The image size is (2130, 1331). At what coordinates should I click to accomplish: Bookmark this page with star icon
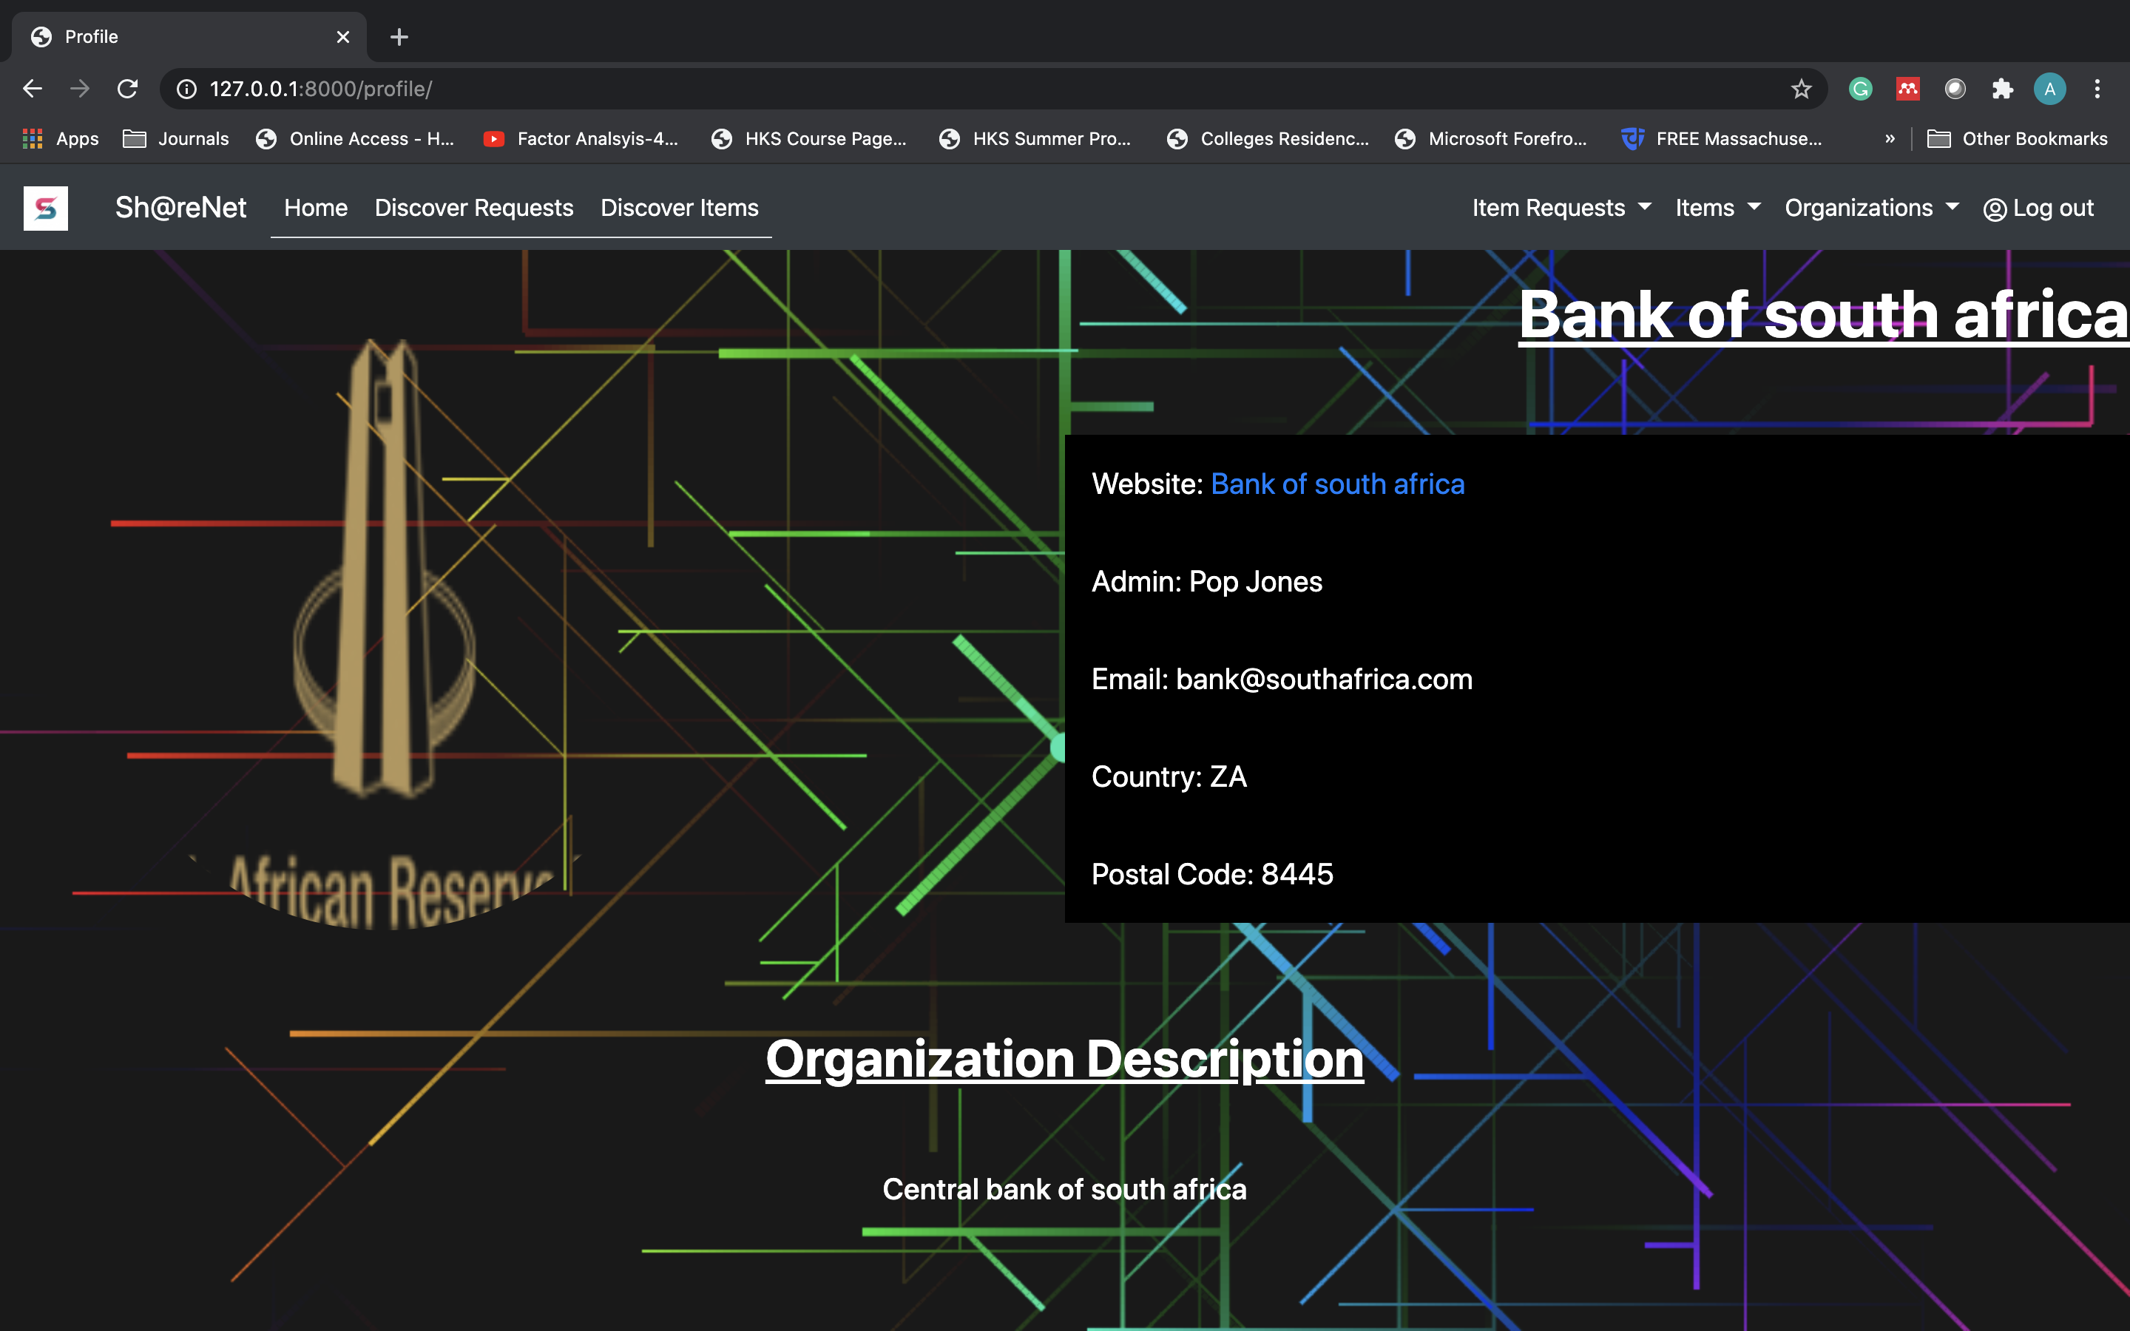1801,89
